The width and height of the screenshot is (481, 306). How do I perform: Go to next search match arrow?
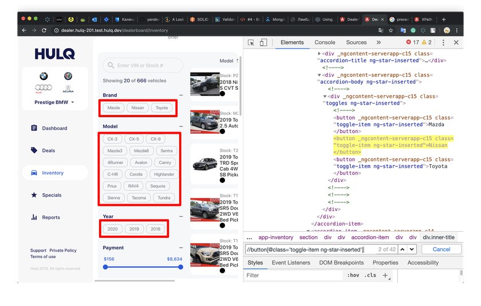(x=412, y=249)
